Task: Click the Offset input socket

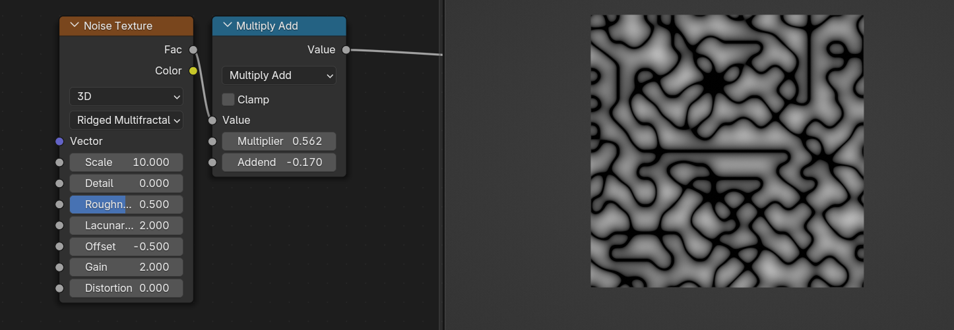Action: (x=59, y=246)
